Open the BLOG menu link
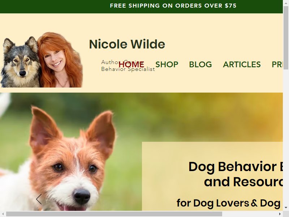Screen dimensions: 289x217 200,64
